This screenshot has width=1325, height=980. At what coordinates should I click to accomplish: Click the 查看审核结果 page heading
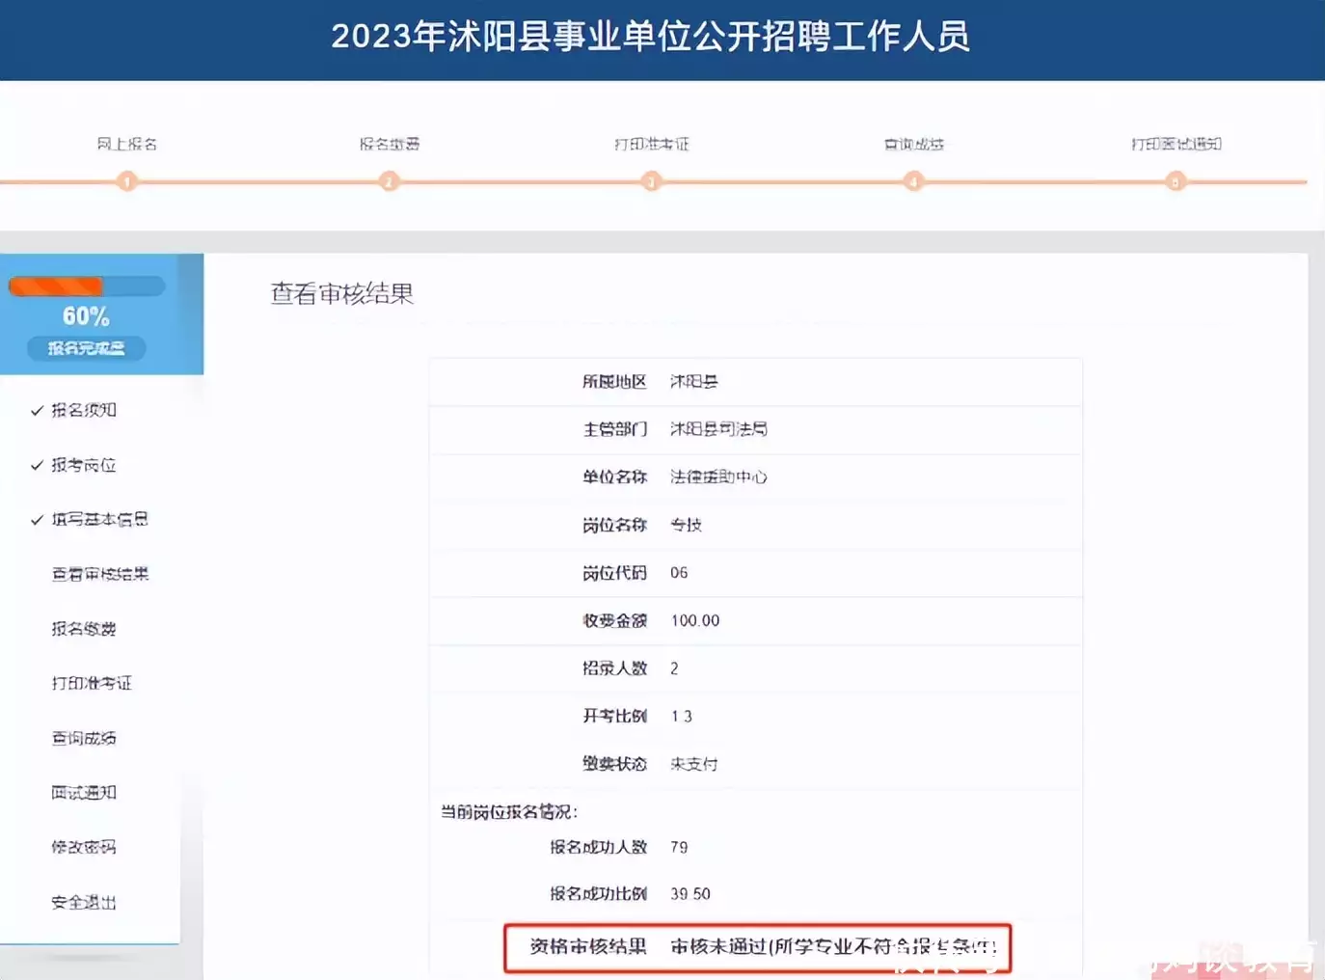click(341, 293)
